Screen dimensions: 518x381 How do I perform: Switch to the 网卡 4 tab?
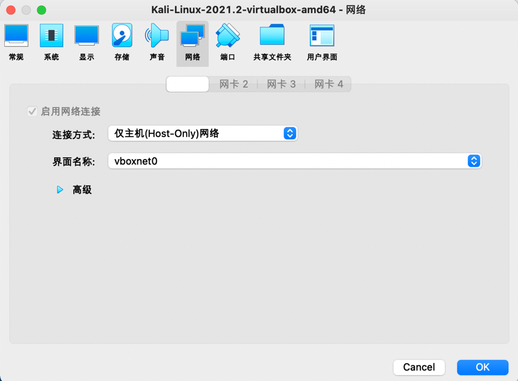click(x=329, y=84)
